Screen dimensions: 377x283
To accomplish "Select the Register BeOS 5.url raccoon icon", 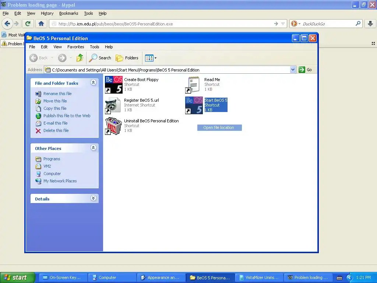I will (x=114, y=105).
